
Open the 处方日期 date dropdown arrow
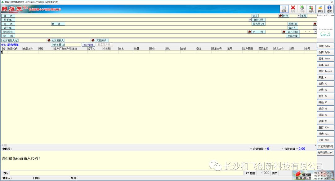[315, 32]
